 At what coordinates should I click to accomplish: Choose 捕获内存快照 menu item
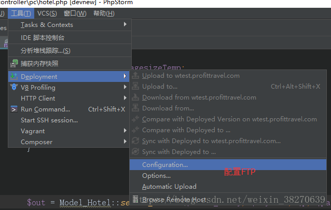point(70,64)
